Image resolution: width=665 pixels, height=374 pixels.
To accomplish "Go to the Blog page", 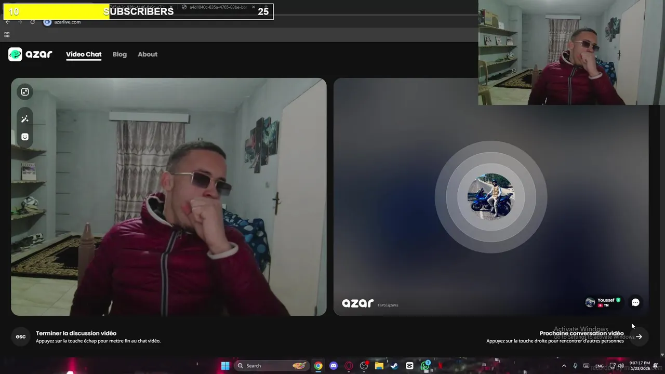I will [x=119, y=54].
